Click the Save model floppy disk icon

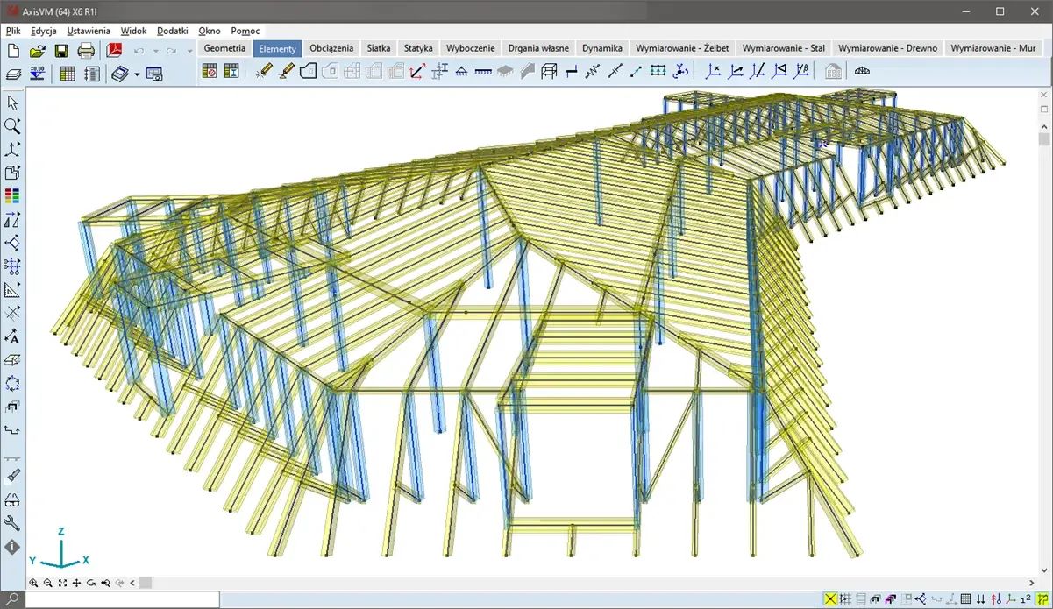pos(61,51)
